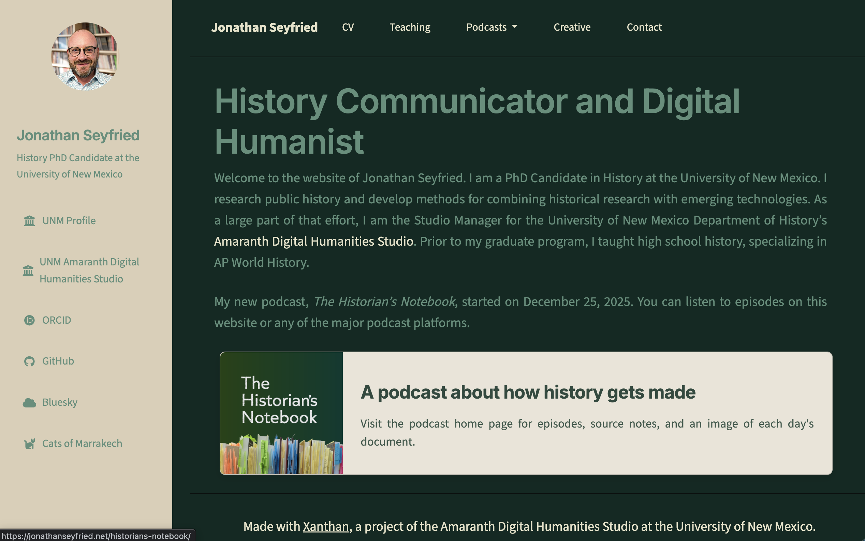Click the Jonathan Seyfried site title in navbar
The width and height of the screenshot is (865, 541).
(264, 27)
